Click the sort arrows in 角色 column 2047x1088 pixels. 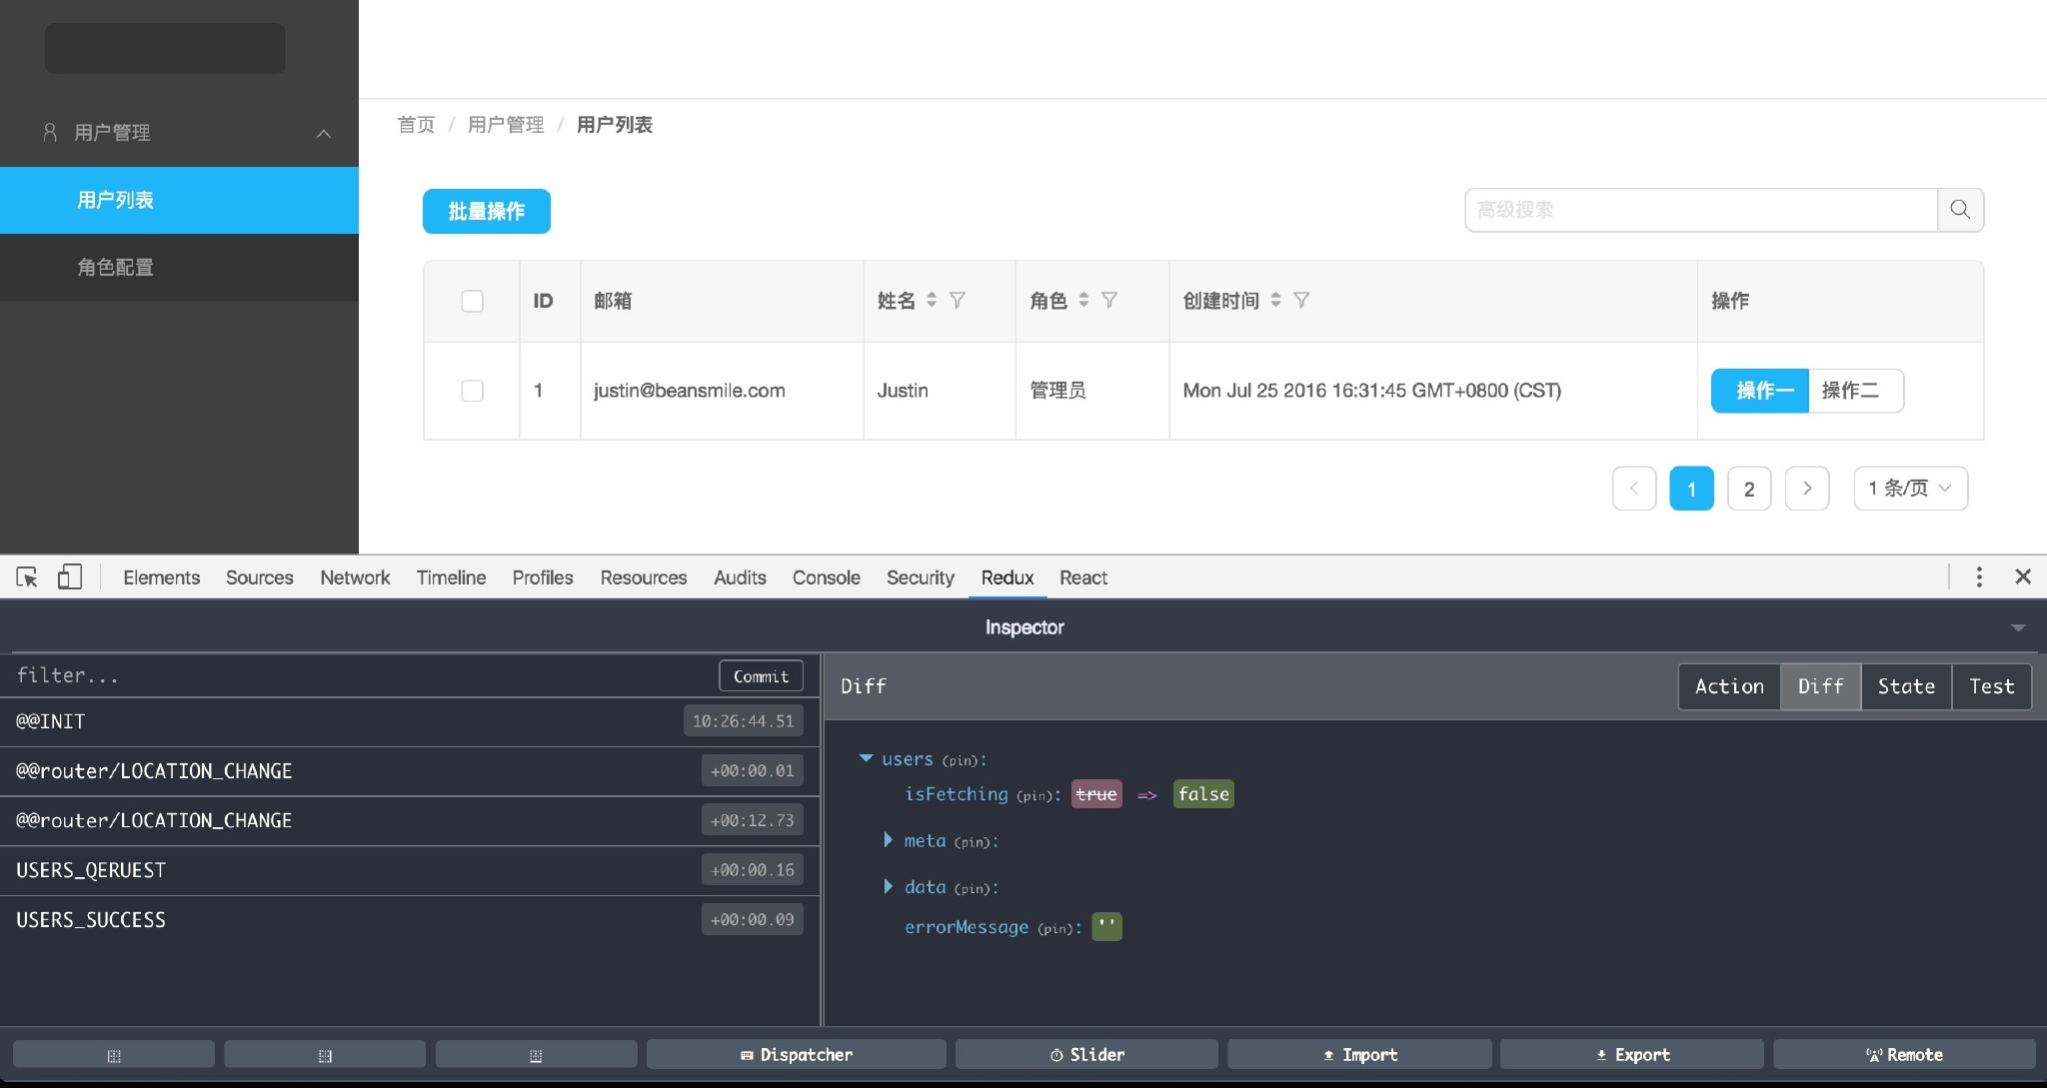click(1083, 300)
